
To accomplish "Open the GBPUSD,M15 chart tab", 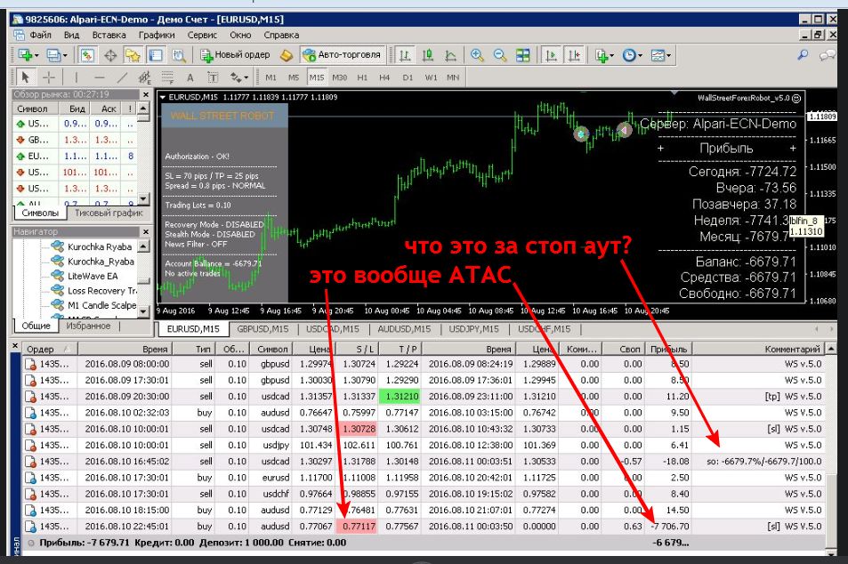I will tap(262, 329).
